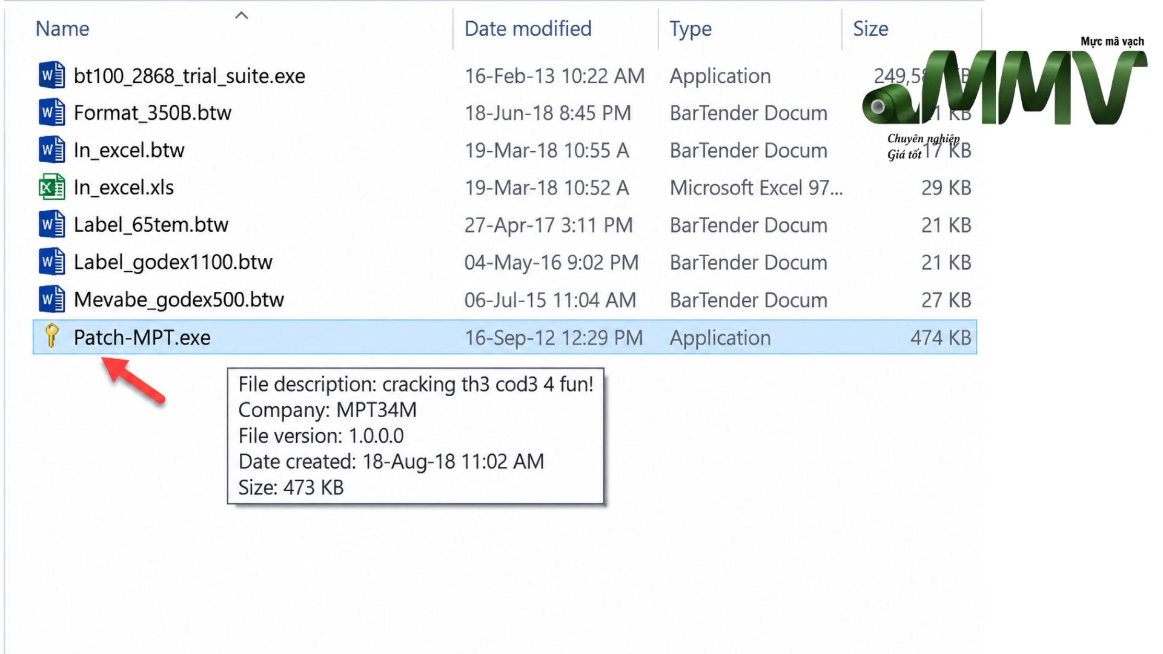Image resolution: width=1163 pixels, height=654 pixels.
Task: Sort by the Date modified column header
Action: pos(528,28)
